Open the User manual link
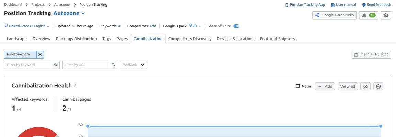 point(343,5)
